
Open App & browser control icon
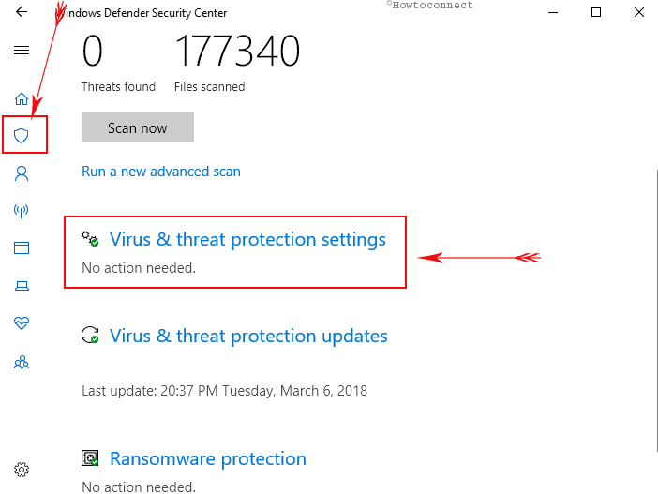(22, 248)
